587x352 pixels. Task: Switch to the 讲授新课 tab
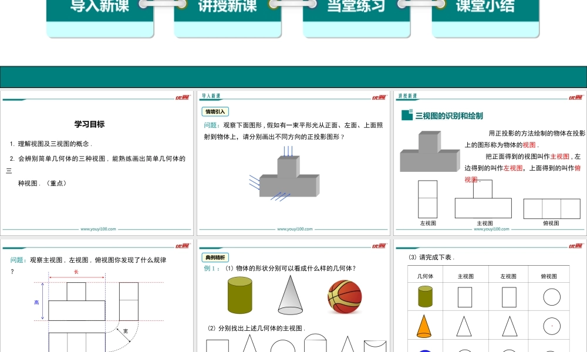[x=228, y=7]
